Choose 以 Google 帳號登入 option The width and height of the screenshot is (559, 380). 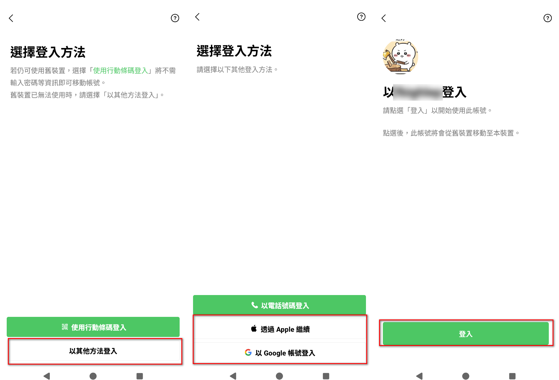click(x=280, y=353)
